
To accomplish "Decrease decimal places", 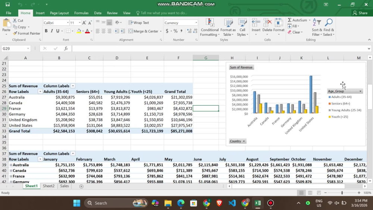I will [195, 31].
